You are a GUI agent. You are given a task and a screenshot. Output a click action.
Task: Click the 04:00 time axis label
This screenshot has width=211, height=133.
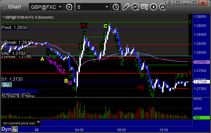[79, 130]
